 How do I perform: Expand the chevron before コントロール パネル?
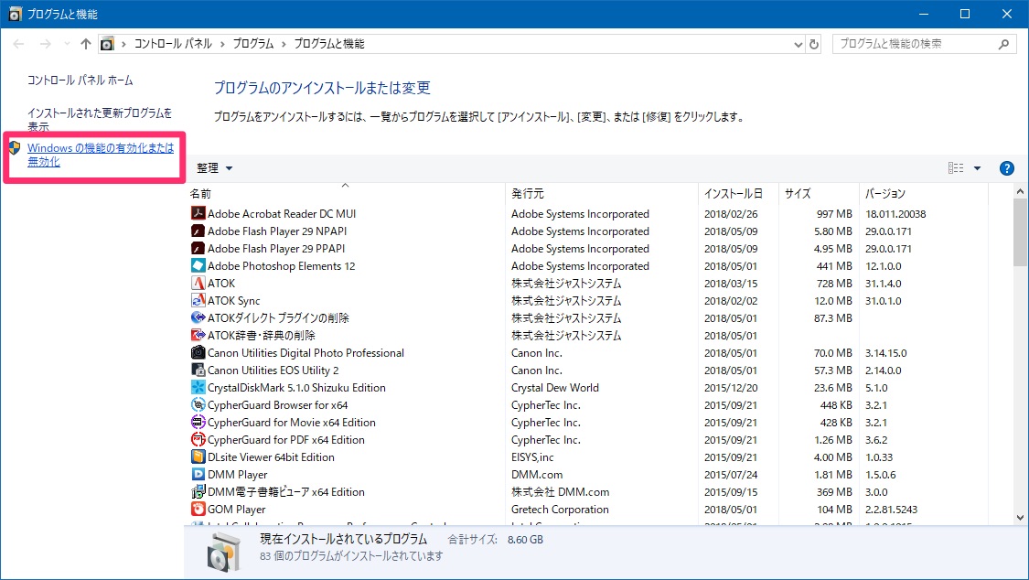pos(123,44)
